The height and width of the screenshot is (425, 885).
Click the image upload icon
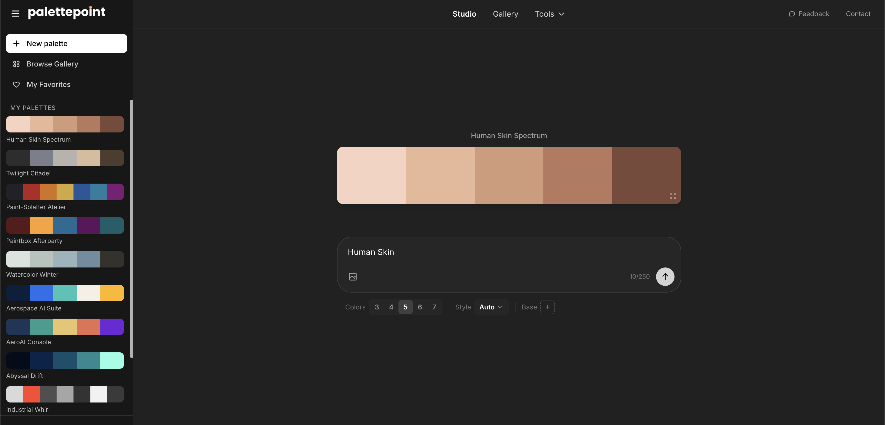353,276
